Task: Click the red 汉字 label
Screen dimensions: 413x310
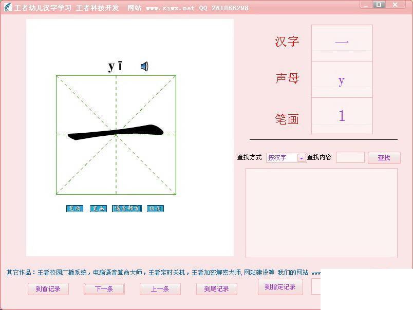Action: 287,42
